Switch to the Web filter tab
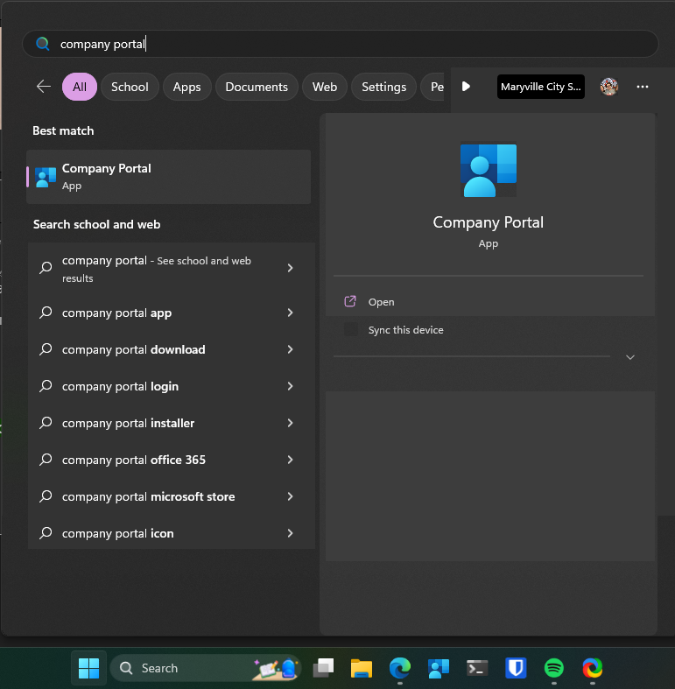The image size is (675, 689). click(325, 87)
